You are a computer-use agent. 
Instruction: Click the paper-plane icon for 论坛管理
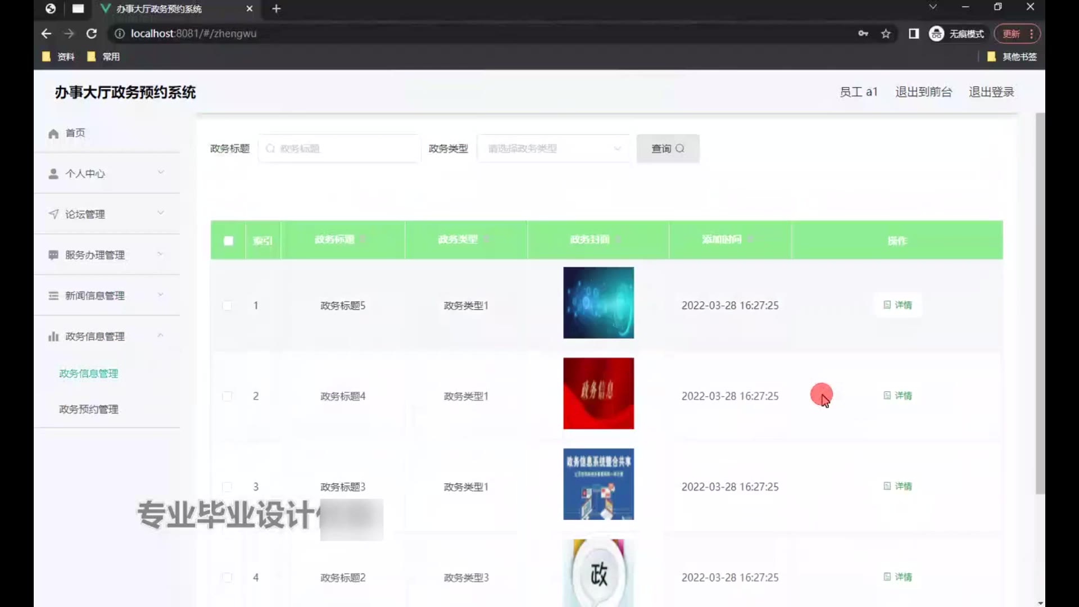[x=53, y=214]
